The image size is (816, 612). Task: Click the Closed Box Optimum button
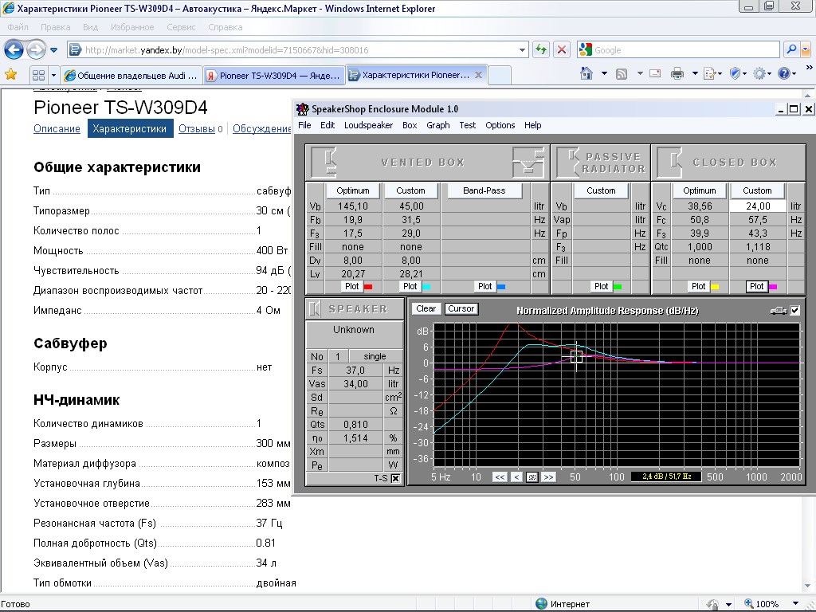tap(700, 190)
